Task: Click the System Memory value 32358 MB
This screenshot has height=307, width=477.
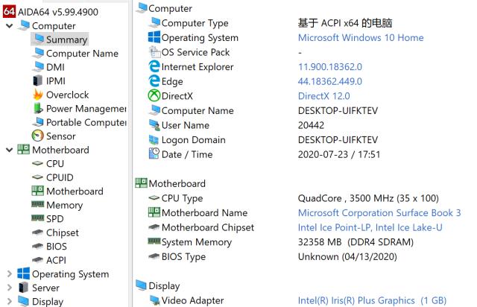Action: pos(356,242)
